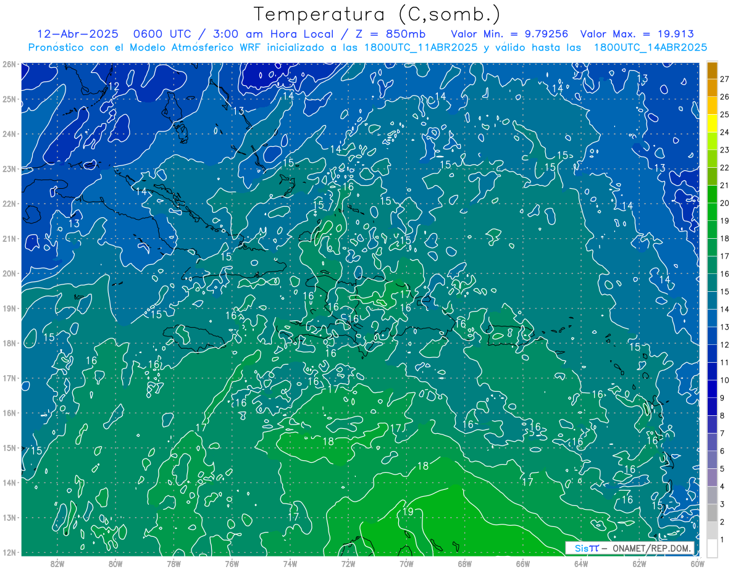
Task: Click the '80W' longitude axis label
Action: tap(115, 563)
